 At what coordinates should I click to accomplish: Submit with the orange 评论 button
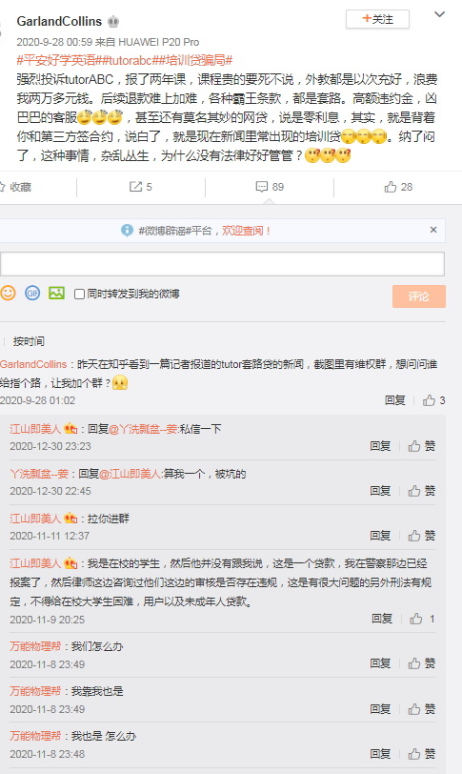pyautogui.click(x=419, y=296)
